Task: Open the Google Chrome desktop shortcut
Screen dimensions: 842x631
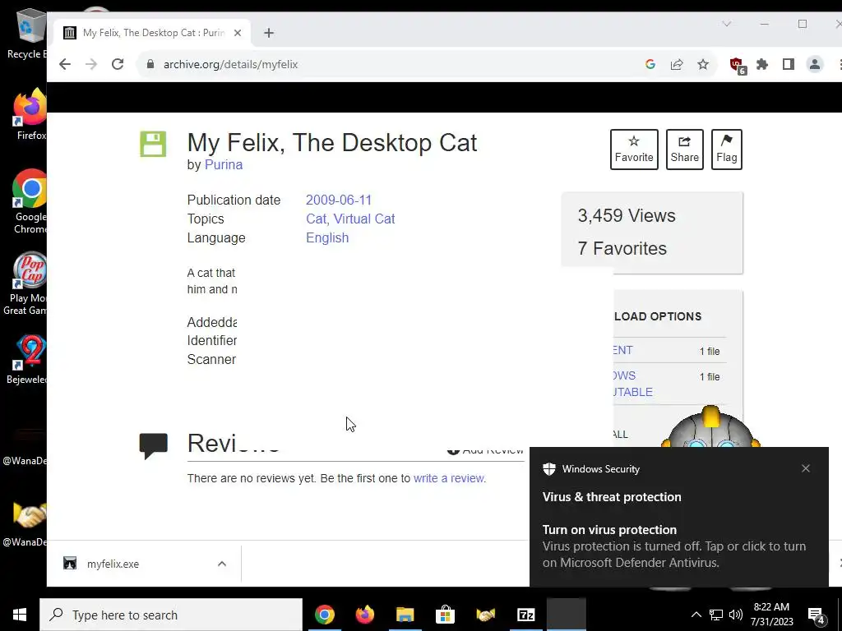Action: point(30,202)
